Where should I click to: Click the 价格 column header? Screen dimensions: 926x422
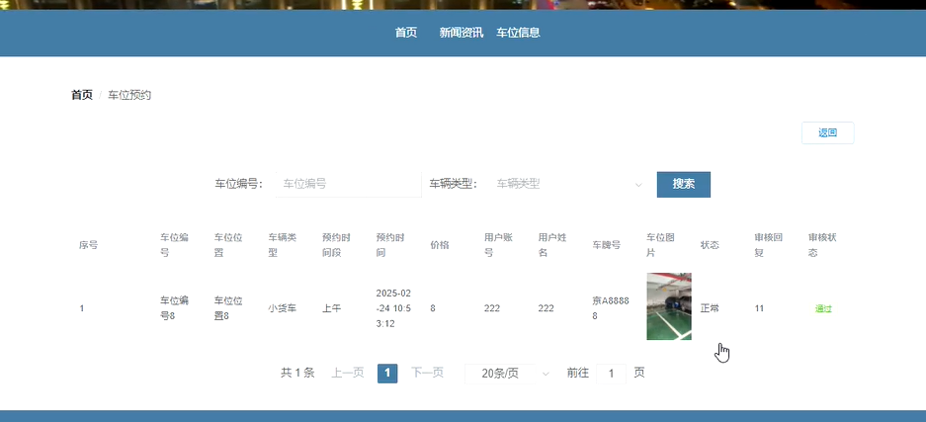[440, 245]
